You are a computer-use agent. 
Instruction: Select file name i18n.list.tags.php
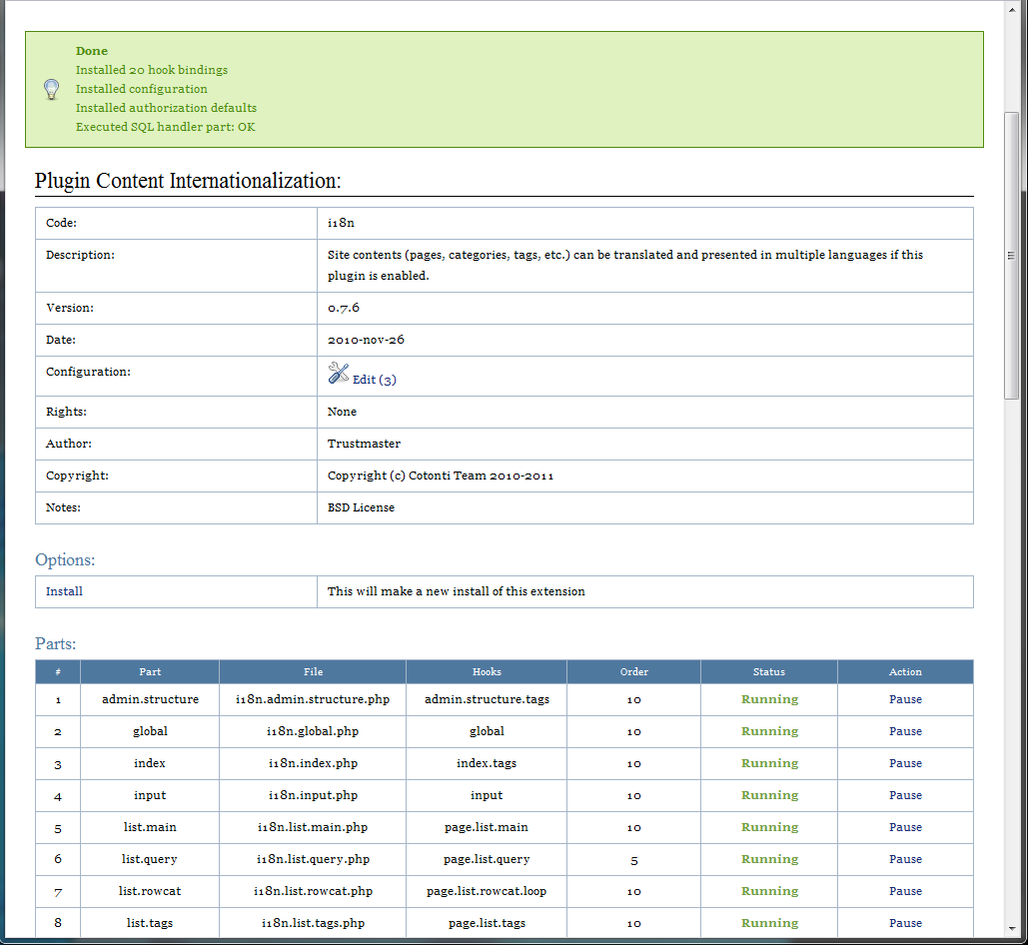pyautogui.click(x=313, y=923)
